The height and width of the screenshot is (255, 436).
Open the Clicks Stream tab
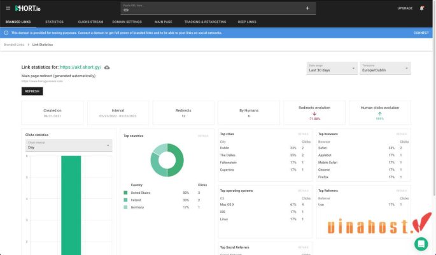(x=90, y=22)
